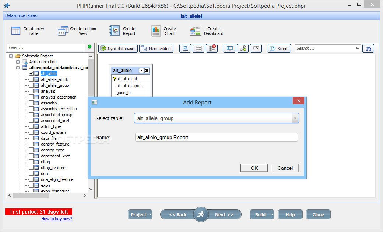
Task: Check the dna_align_feature checkbox
Action: [31, 179]
